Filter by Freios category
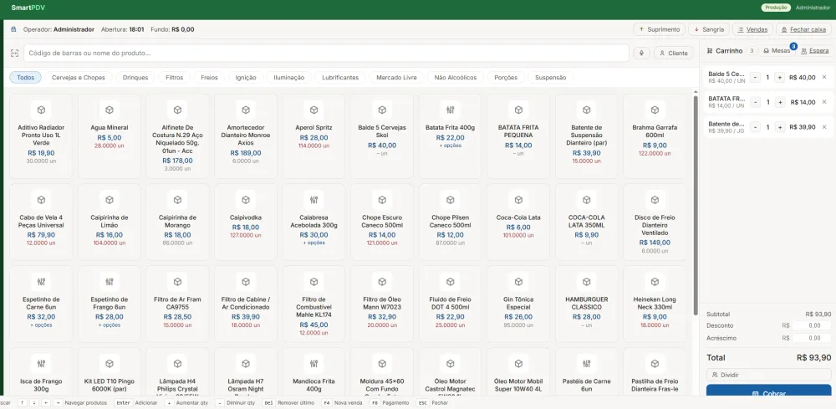The height and width of the screenshot is (409, 836). click(210, 77)
